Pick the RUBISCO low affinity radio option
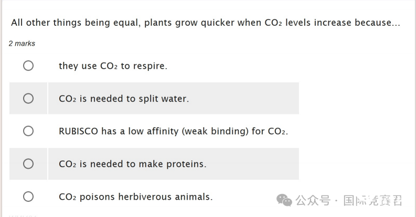416x217 pixels. [x=28, y=131]
